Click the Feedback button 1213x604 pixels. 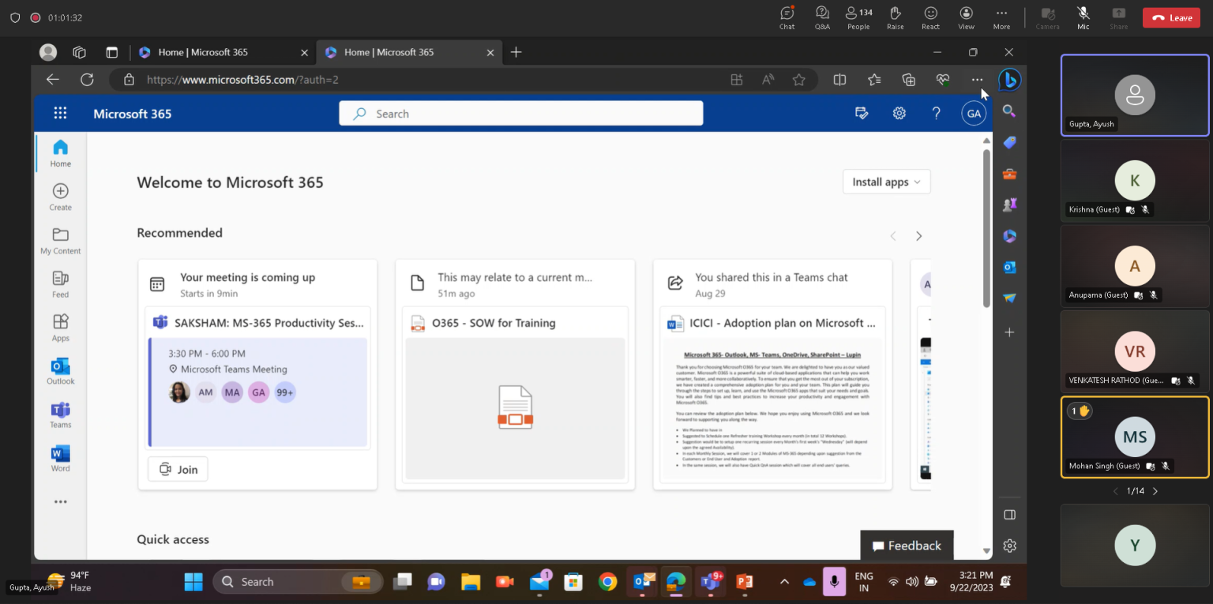(907, 546)
